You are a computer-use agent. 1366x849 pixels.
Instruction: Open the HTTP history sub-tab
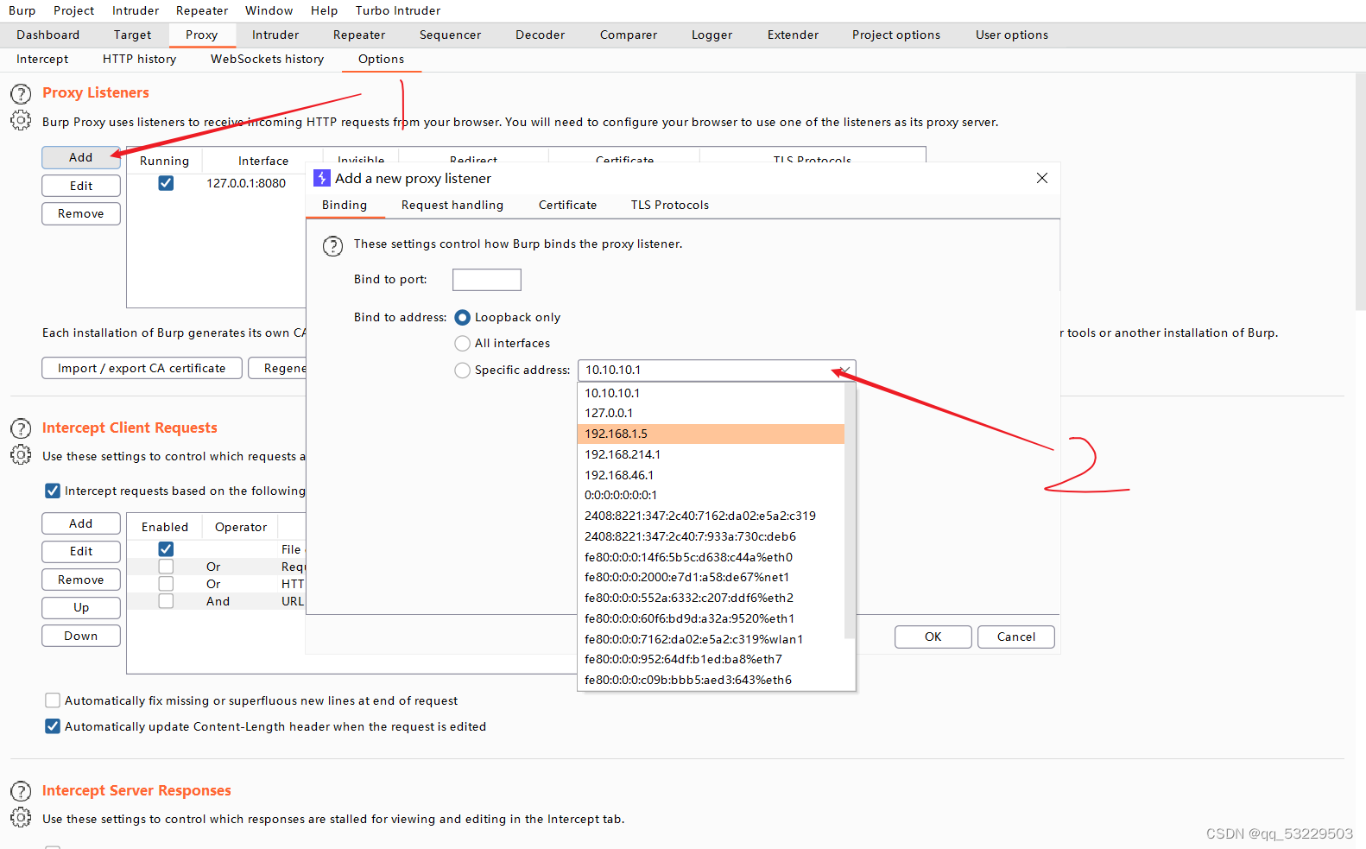(139, 59)
